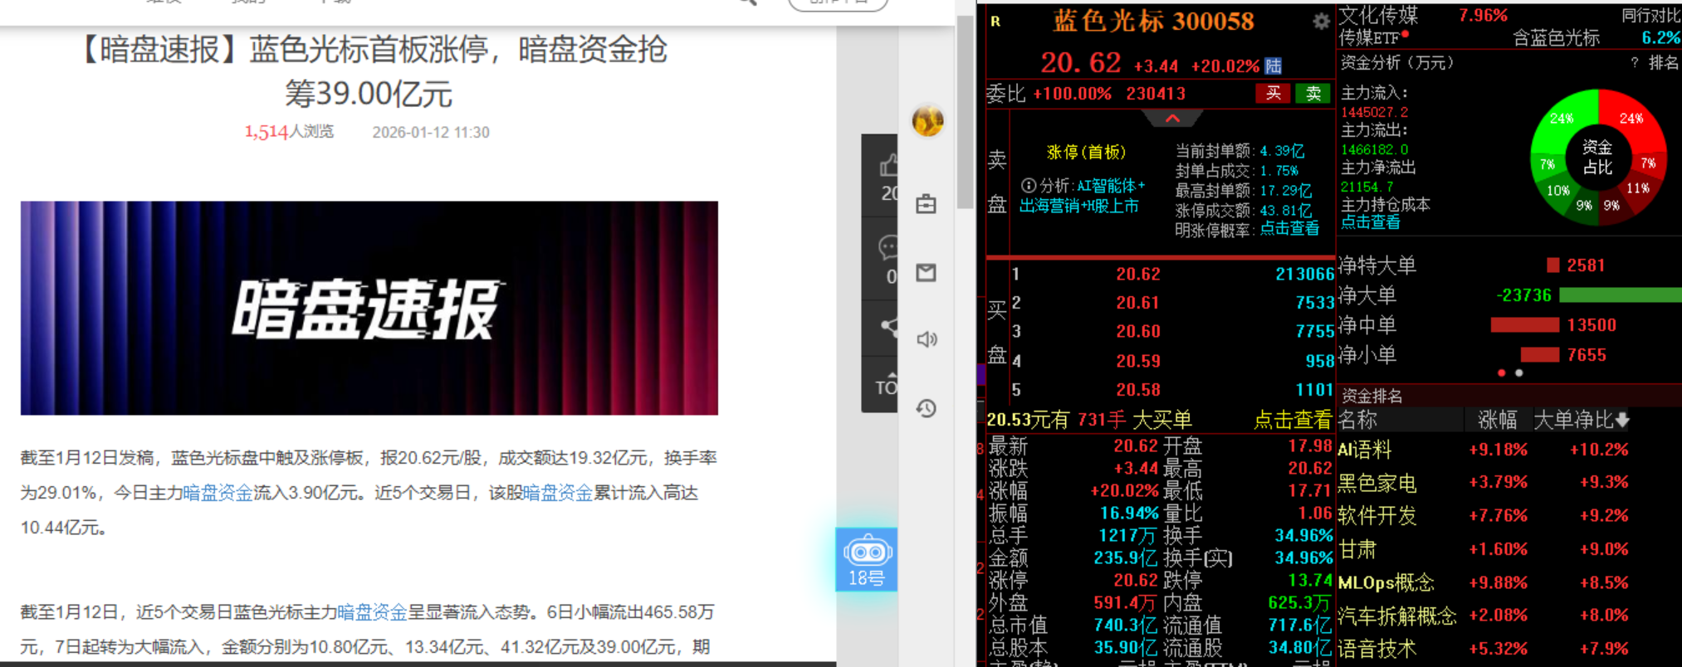Viewport: 1682px width, 667px height.
Task: Collapse the order book with the red chevron
Action: pyautogui.click(x=1172, y=119)
